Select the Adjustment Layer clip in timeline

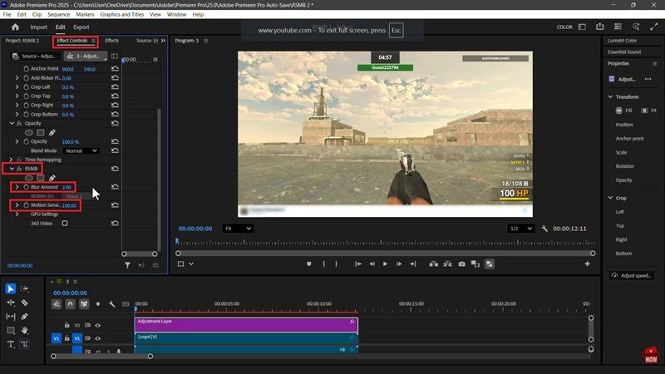tap(246, 325)
